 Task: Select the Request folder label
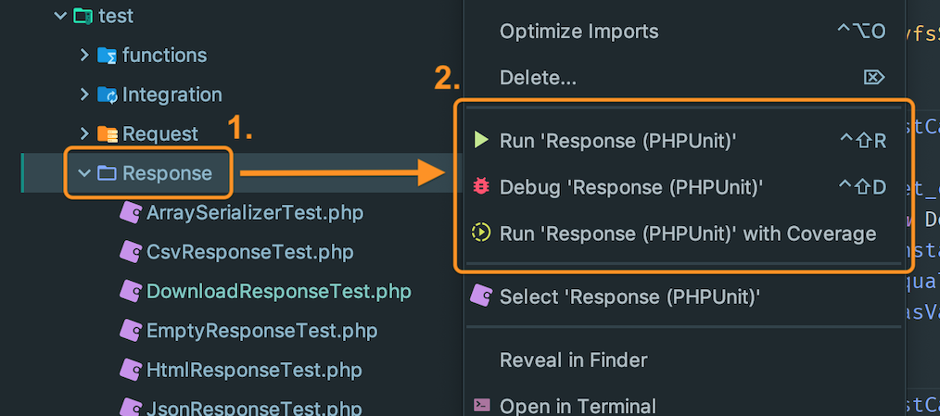(160, 133)
